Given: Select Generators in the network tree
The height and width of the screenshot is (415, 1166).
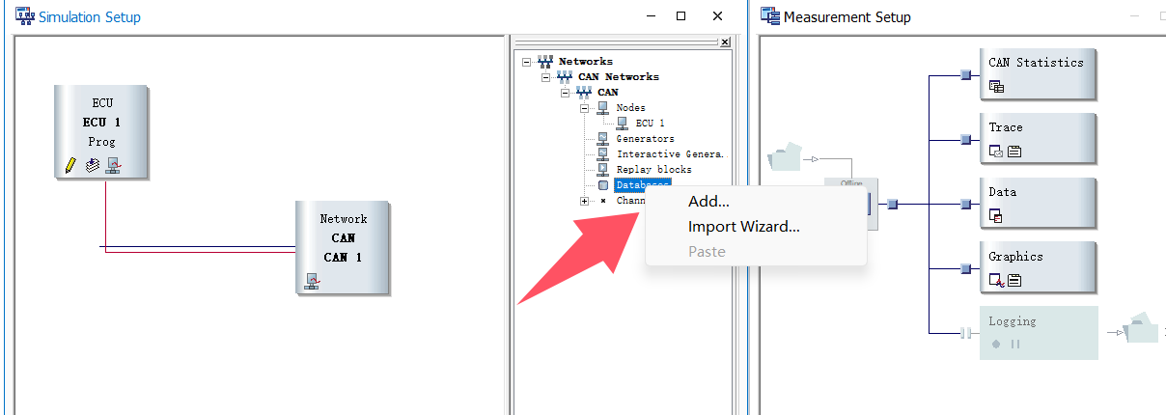Looking at the screenshot, I should (646, 138).
